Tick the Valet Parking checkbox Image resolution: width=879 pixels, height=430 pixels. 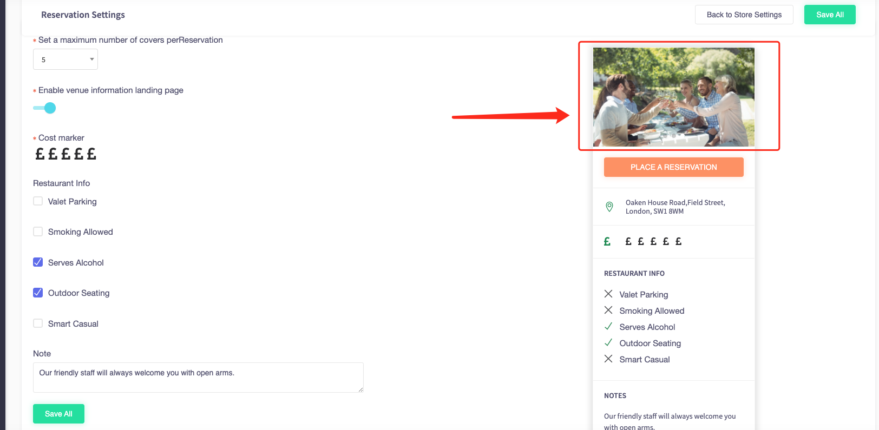click(38, 201)
